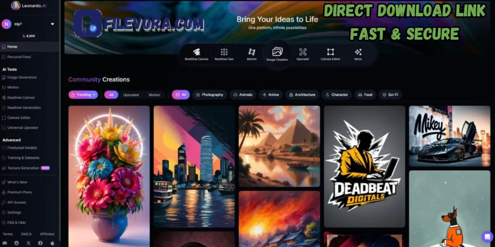Filter by Architecture category
The width and height of the screenshot is (495, 247).
point(302,95)
